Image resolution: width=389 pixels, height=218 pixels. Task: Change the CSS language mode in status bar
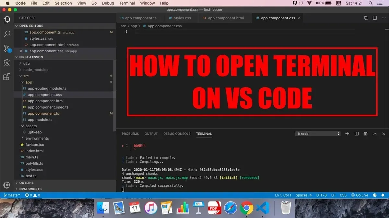343,195
